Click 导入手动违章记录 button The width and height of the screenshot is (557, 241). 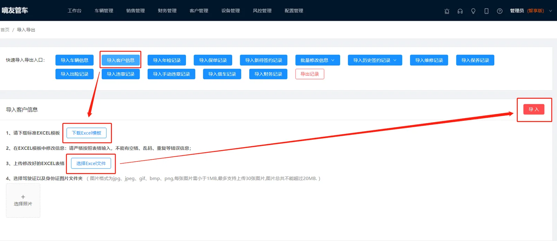point(171,74)
